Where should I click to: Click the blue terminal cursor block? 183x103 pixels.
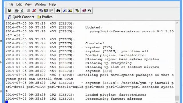click(x=7, y=102)
